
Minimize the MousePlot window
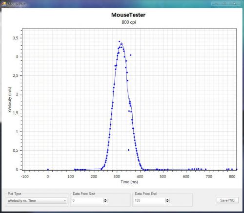pos(216,3)
